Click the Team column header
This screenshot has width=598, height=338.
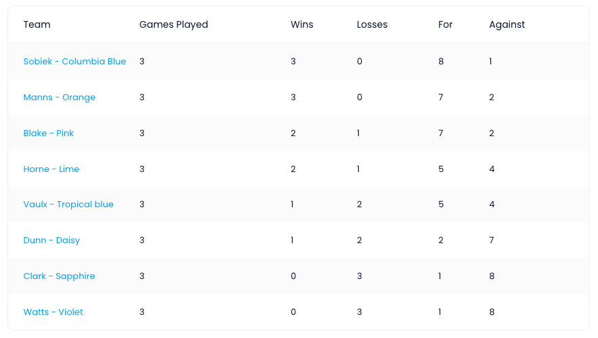pos(37,24)
